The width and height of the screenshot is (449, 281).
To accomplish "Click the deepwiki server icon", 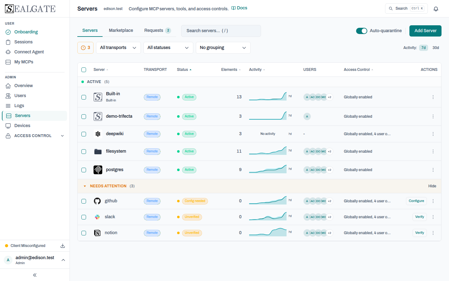I will coord(98,134).
